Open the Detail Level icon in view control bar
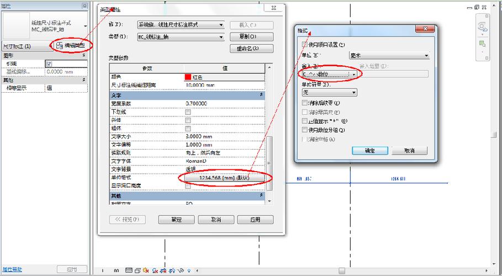This screenshot has height=276, width=502. (129, 270)
